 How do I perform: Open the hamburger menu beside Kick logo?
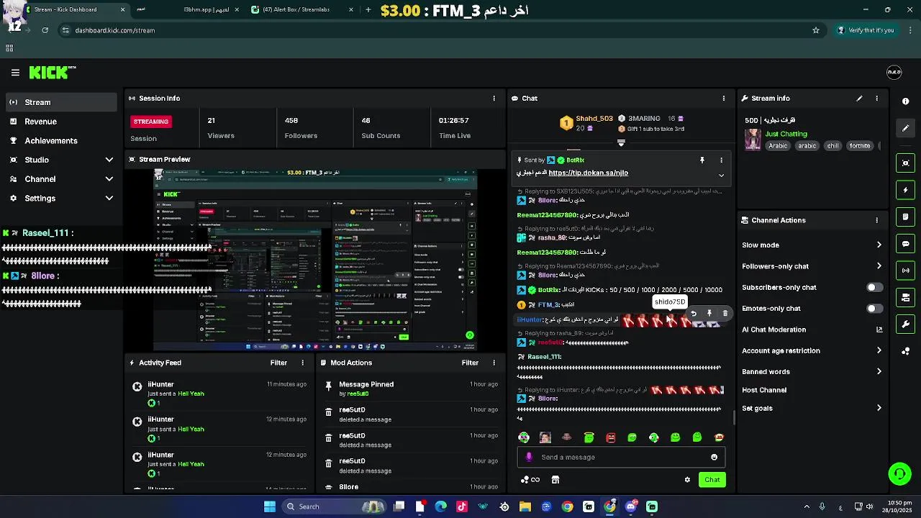(x=15, y=72)
